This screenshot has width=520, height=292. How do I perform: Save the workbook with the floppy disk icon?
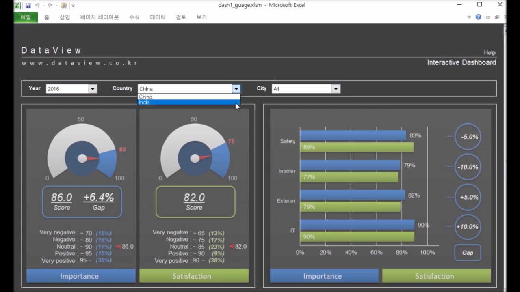[x=28, y=6]
